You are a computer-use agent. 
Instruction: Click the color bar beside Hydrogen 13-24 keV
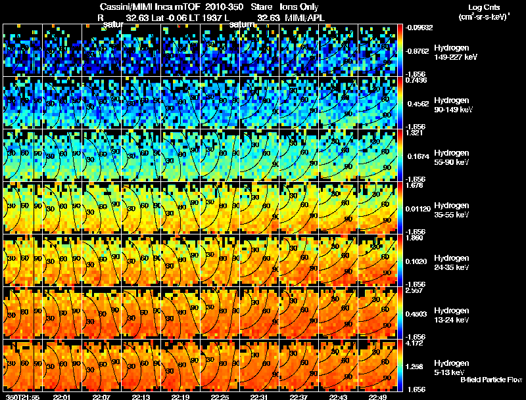[400, 313]
